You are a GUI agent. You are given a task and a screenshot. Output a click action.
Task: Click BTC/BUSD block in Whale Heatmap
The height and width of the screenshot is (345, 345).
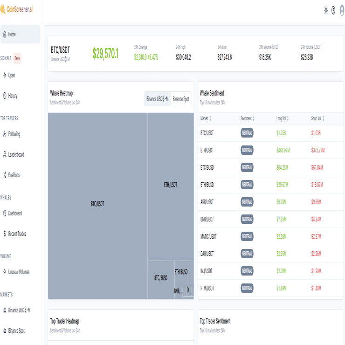tap(161, 280)
